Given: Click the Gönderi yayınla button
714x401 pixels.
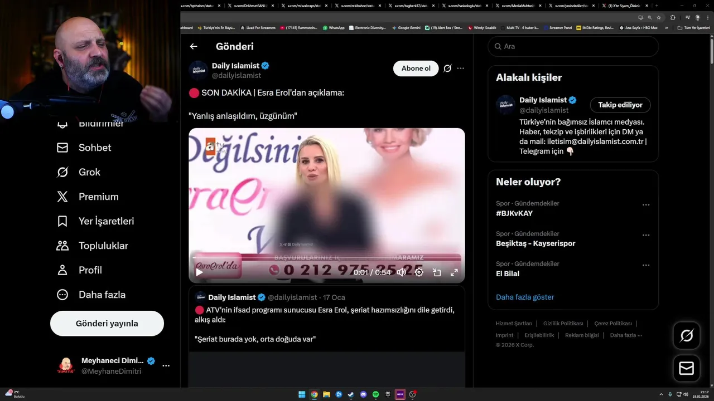Looking at the screenshot, I should 107,324.
